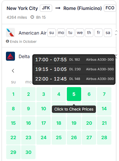This screenshot has width=119, height=161.
Task: Click highlighted date 5 to check prices
Action: tap(74, 94)
